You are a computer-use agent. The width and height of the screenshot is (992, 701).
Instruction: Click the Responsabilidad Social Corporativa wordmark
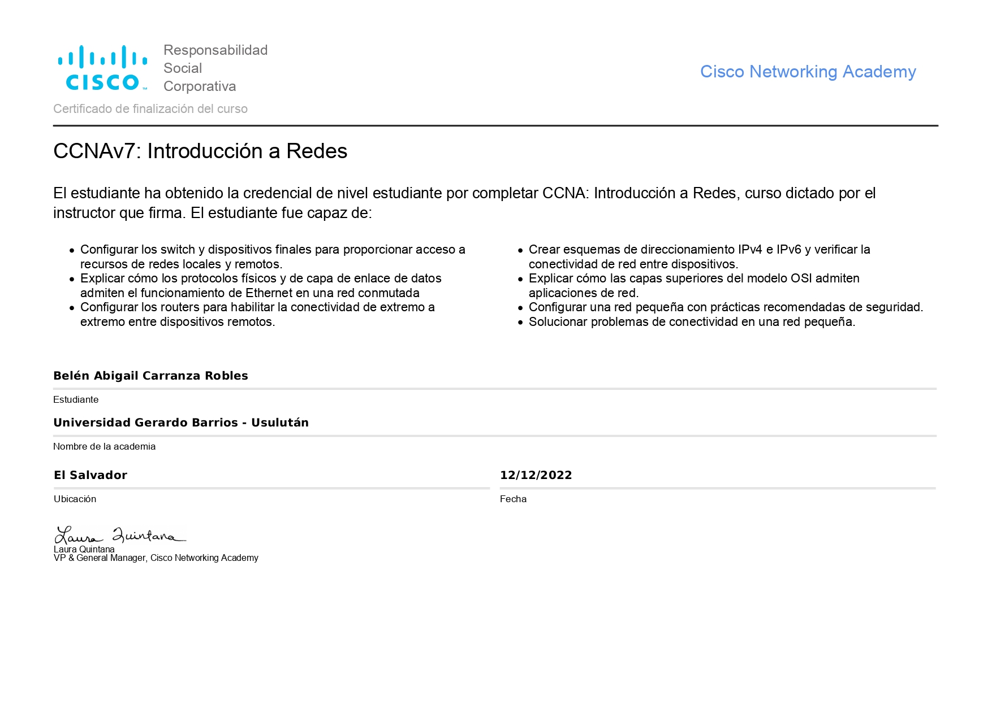tap(215, 68)
